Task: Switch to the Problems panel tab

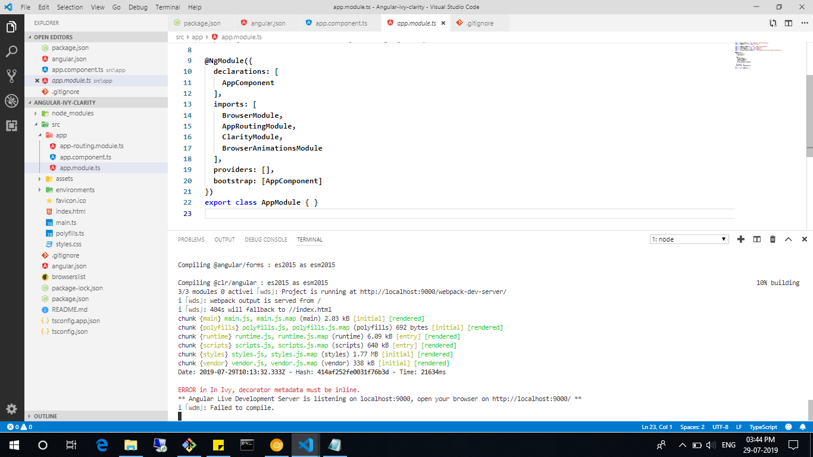Action: [191, 240]
